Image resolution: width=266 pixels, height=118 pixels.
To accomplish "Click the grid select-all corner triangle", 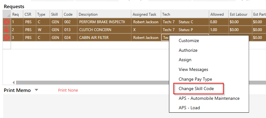I will [7, 14].
